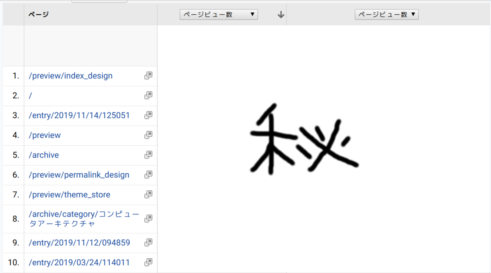Open the right ページビュー数 metric dropdown
The height and width of the screenshot is (273, 491).
click(386, 14)
